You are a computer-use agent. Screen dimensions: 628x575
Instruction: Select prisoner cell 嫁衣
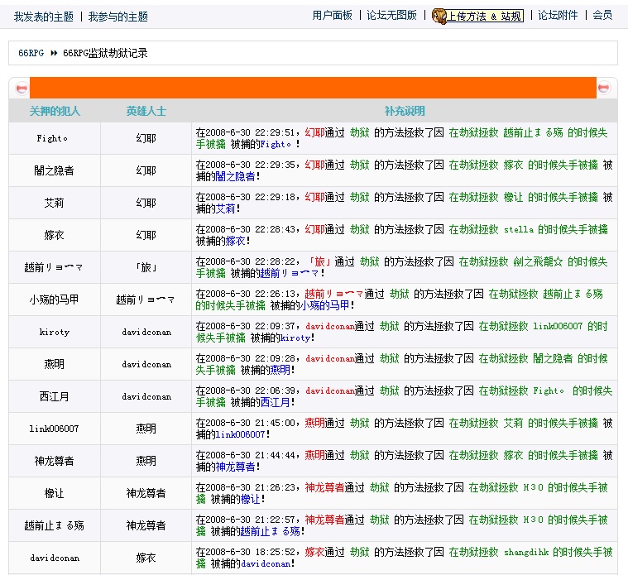tap(55, 235)
